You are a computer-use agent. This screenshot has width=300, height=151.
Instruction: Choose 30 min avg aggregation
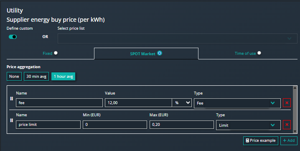click(x=36, y=77)
